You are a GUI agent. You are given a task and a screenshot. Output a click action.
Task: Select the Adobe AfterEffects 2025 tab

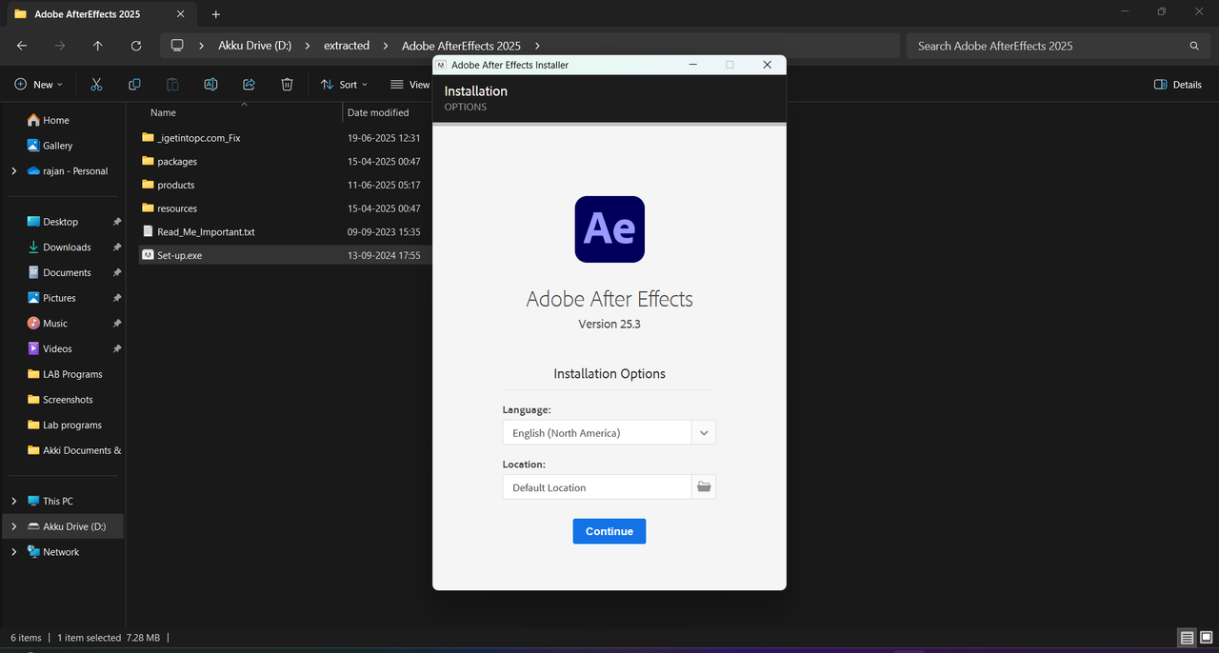click(100, 14)
